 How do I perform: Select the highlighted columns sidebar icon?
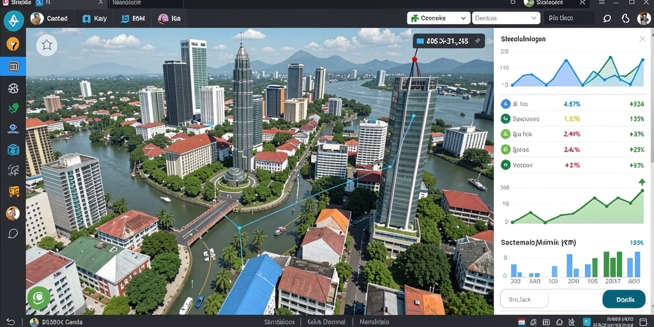(x=13, y=66)
